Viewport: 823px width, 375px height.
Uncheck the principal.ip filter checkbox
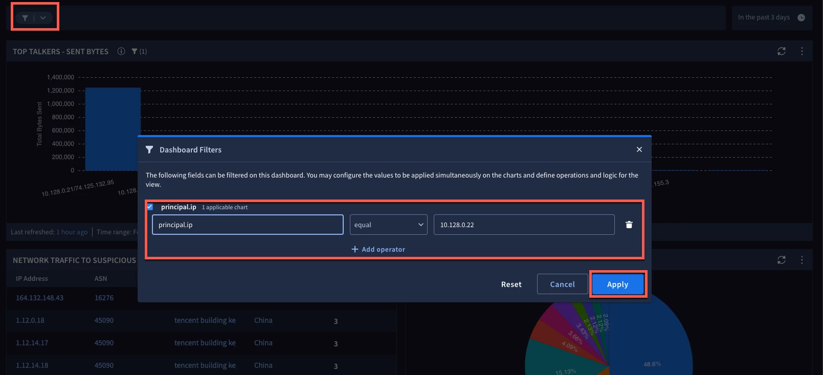pos(150,207)
